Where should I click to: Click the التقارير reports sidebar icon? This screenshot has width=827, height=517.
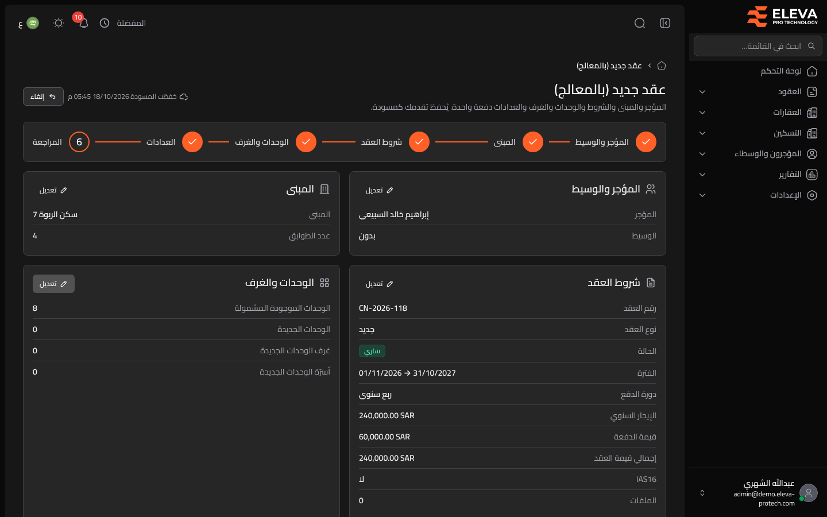tap(812, 175)
